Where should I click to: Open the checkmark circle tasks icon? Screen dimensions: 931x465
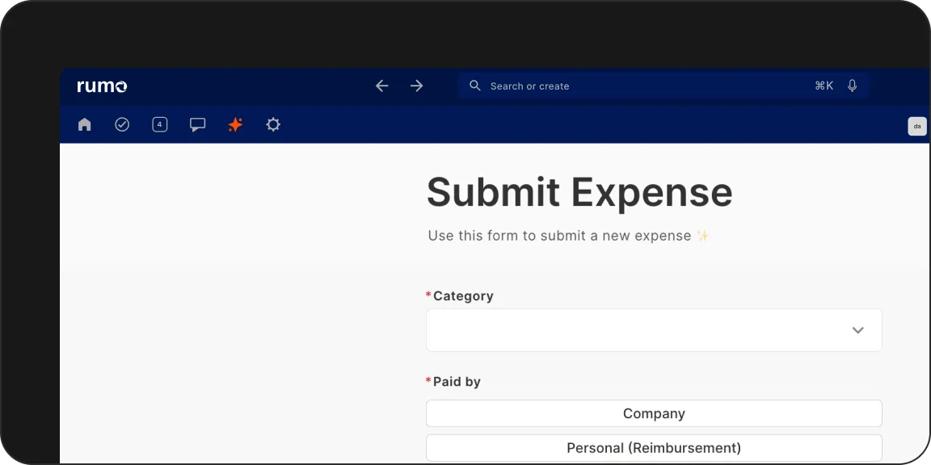[x=122, y=124]
